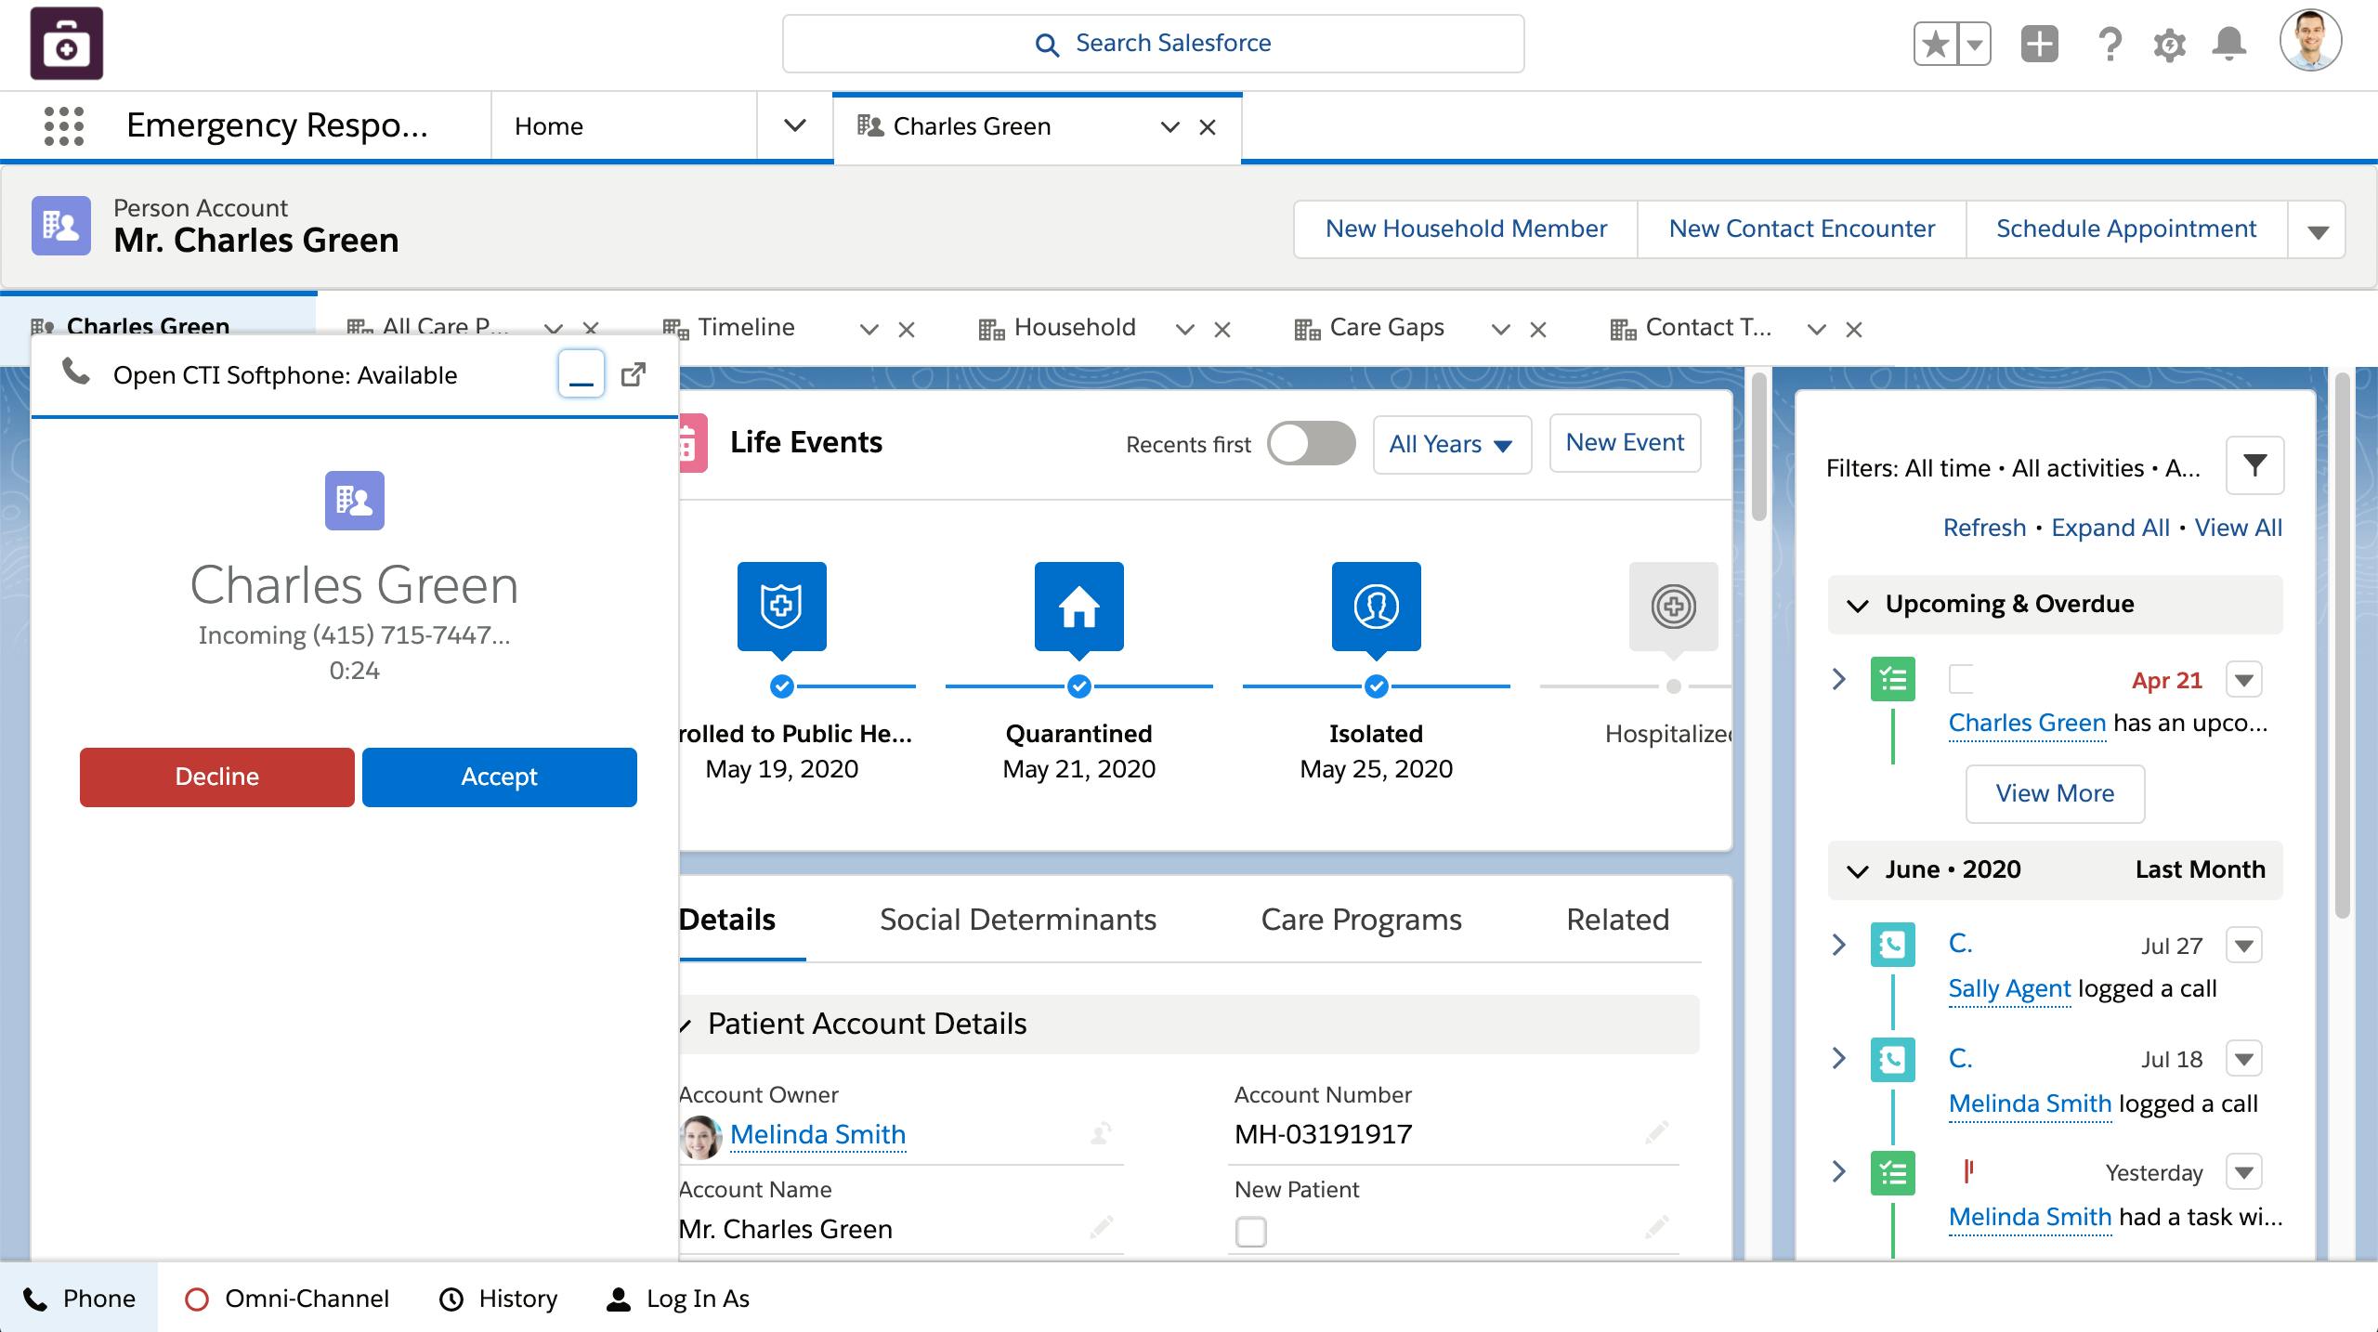This screenshot has width=2378, height=1332.
Task: Accept the incoming call
Action: point(500,777)
